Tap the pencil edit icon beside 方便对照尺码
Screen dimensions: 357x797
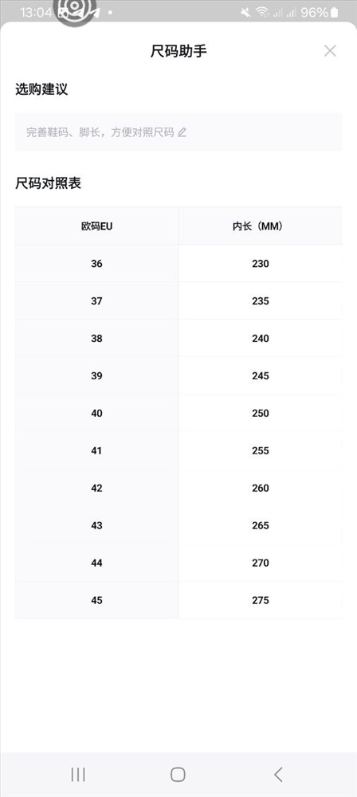pyautogui.click(x=182, y=132)
